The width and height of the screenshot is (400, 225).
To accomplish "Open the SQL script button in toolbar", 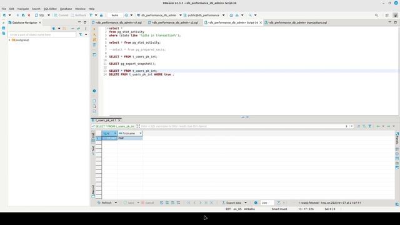I will pyautogui.click(x=40, y=15).
